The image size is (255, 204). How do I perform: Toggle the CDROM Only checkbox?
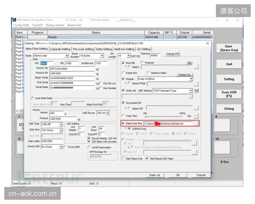[x=129, y=129]
